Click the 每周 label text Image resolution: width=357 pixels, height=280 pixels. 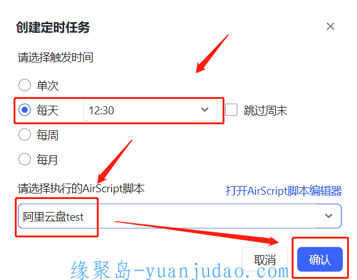tap(47, 135)
